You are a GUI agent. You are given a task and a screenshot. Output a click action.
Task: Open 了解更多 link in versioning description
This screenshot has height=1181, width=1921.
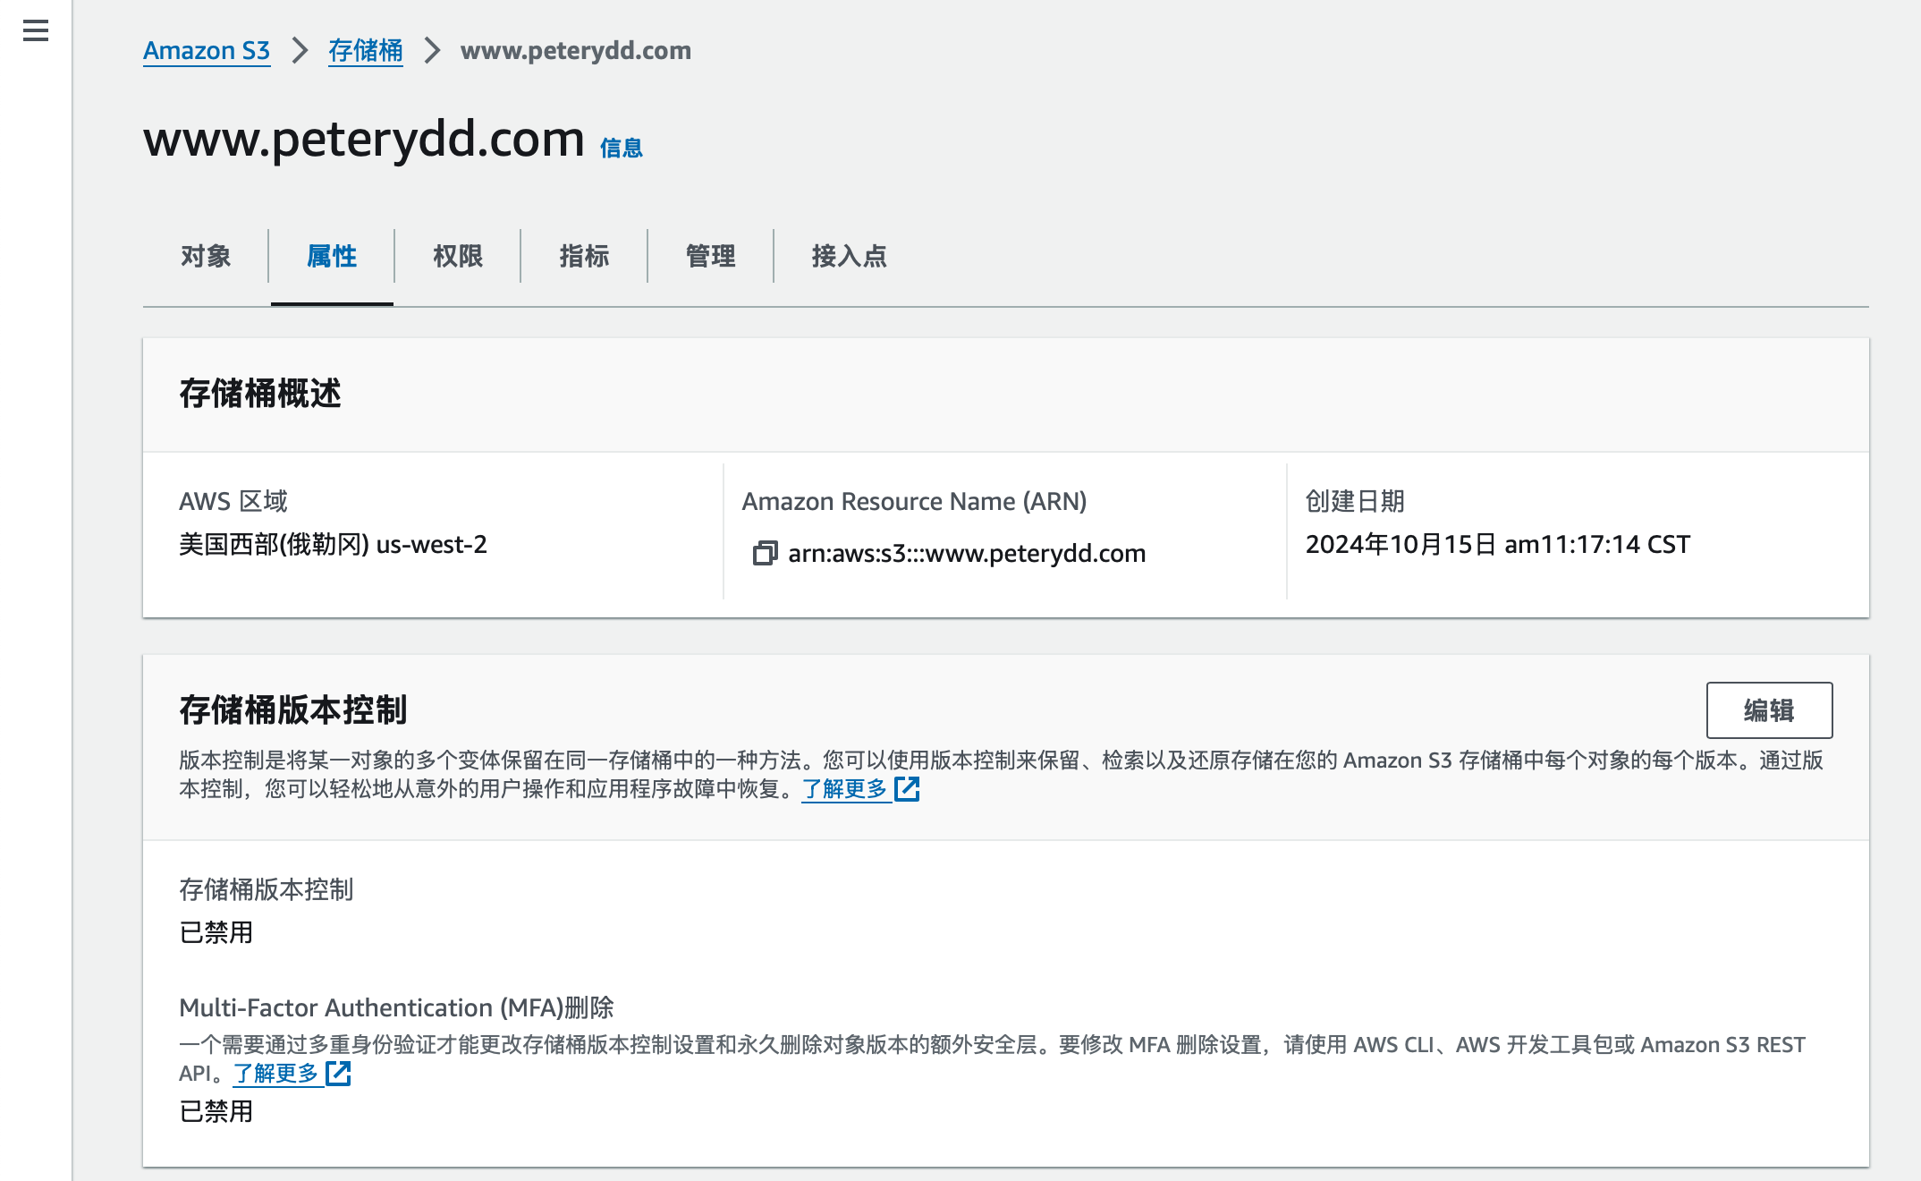coord(844,788)
